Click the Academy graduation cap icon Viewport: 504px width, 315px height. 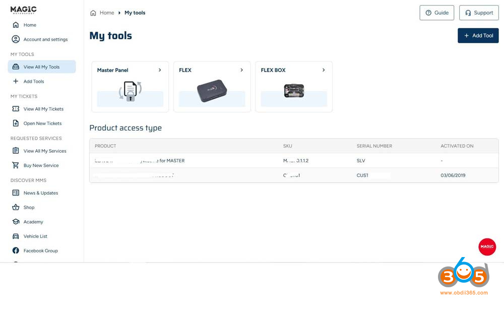(x=16, y=222)
